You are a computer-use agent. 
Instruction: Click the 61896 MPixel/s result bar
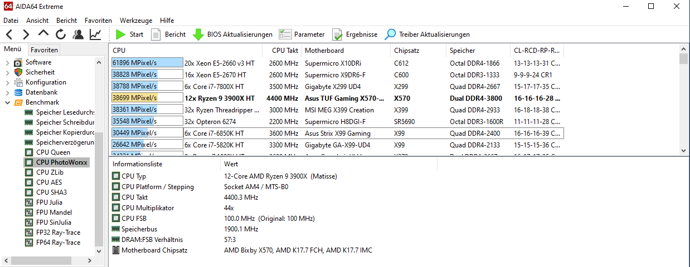[147, 63]
